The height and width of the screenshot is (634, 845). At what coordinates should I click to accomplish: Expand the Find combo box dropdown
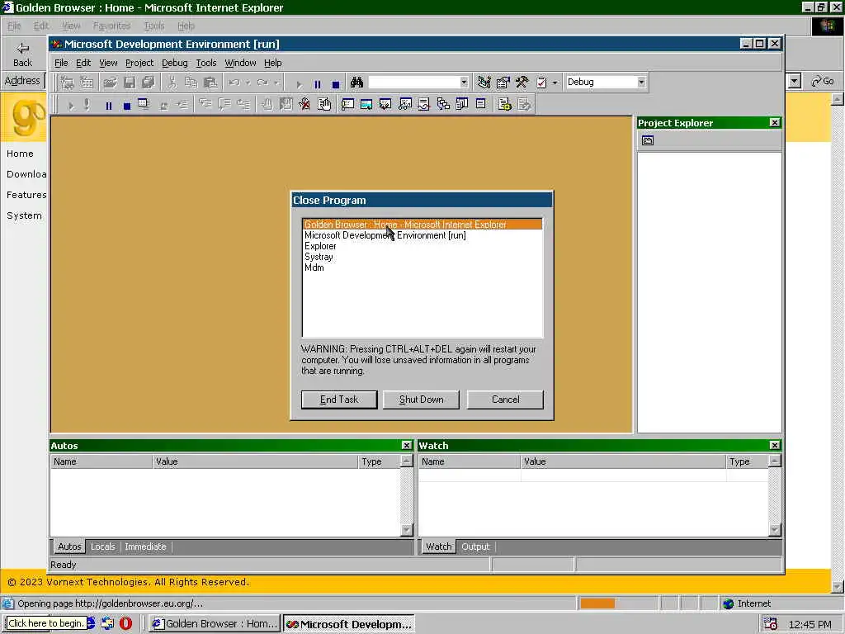pyautogui.click(x=464, y=83)
